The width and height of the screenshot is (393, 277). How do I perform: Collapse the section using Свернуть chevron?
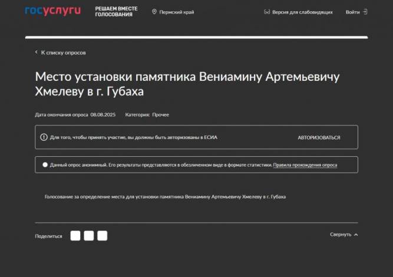point(356,235)
